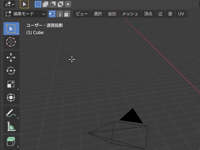
Task: Open the 追加 menu
Action: point(112,14)
